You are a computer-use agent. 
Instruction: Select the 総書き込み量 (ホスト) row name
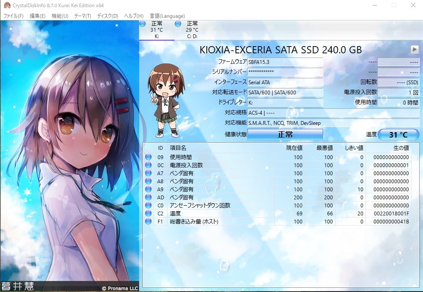pos(194,222)
